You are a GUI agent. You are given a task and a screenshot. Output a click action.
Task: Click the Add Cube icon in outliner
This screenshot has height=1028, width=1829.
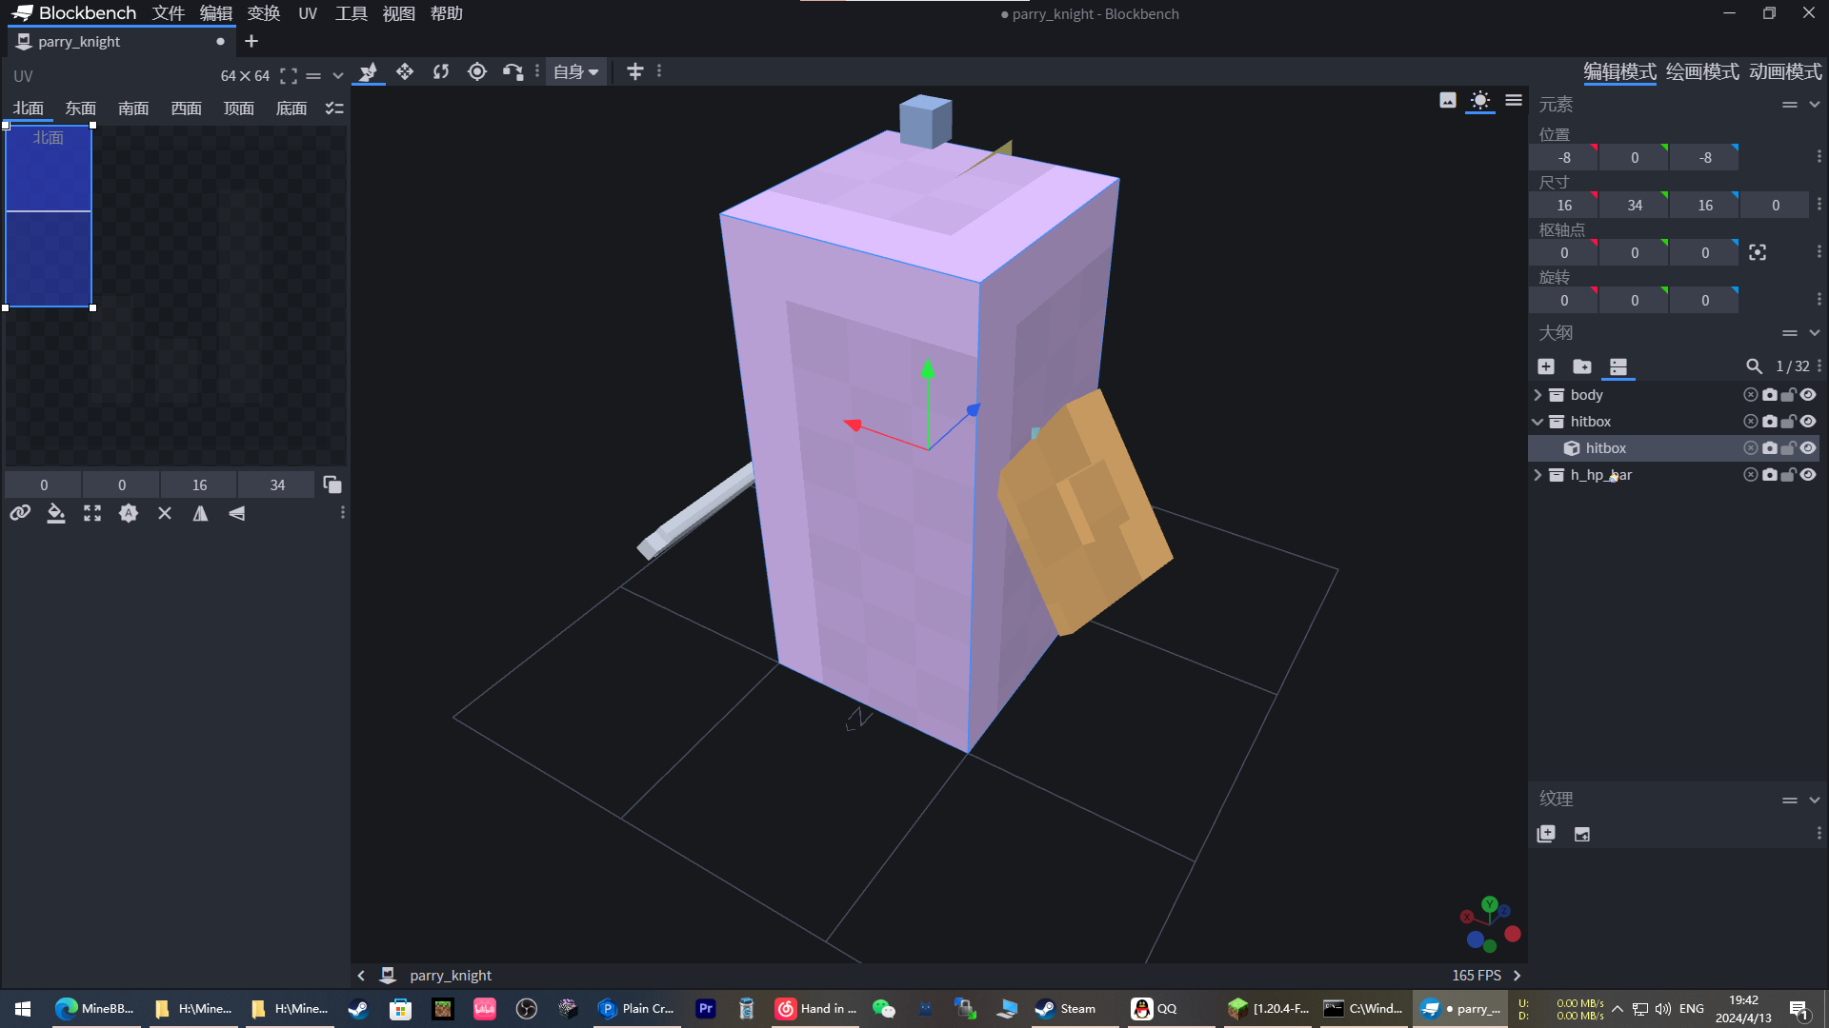1546,366
